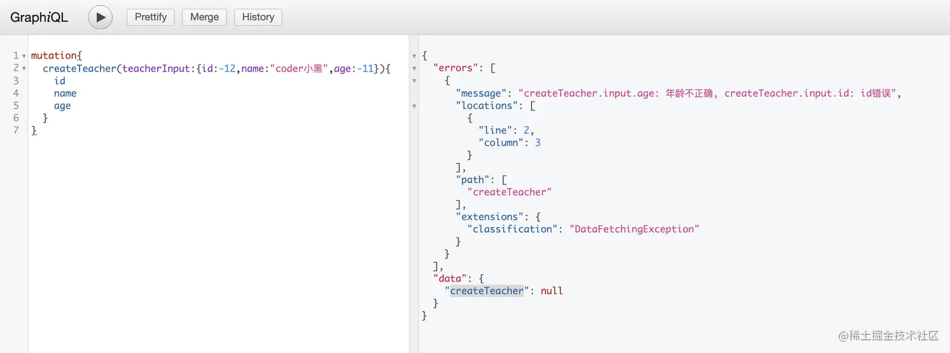Click the GraphiQL title logo
This screenshot has height=353, width=950.
pos(39,18)
